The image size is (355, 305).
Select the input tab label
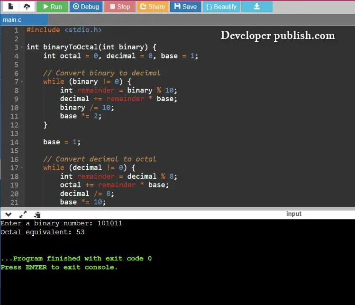tap(294, 213)
